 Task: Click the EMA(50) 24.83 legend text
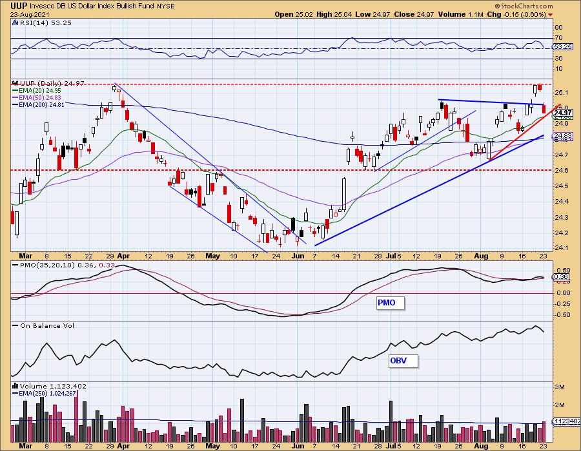coord(40,97)
